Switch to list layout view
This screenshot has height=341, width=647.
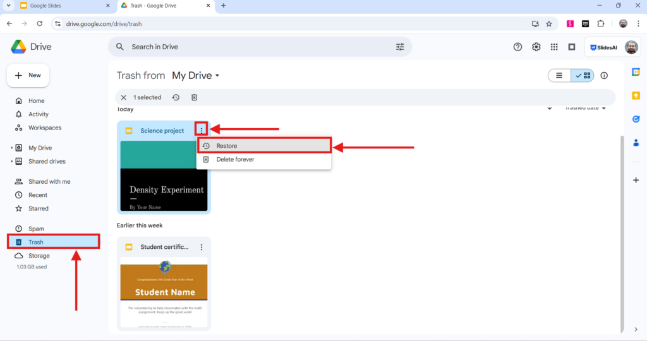point(559,76)
